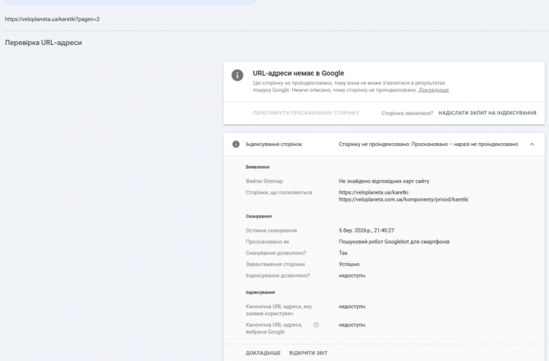Click the 'Сканування' section heading

pos(259,217)
